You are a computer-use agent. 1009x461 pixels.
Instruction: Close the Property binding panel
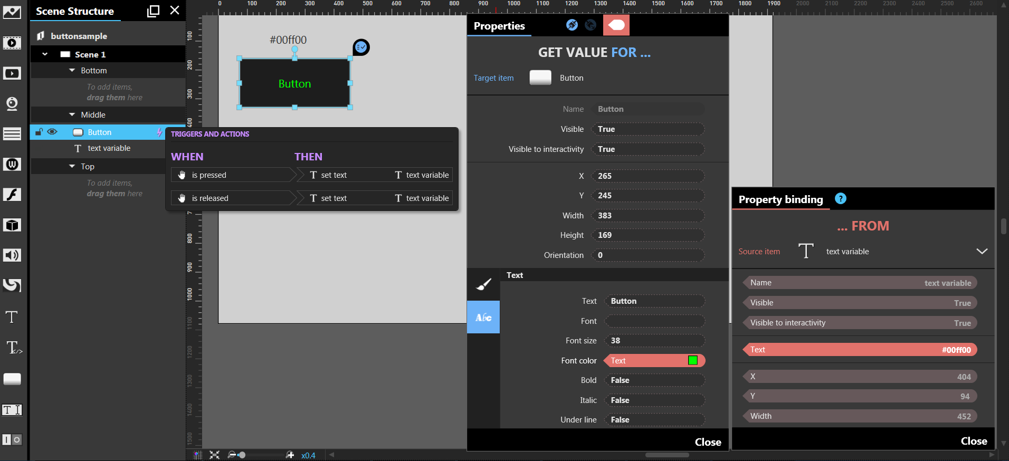pos(973,441)
